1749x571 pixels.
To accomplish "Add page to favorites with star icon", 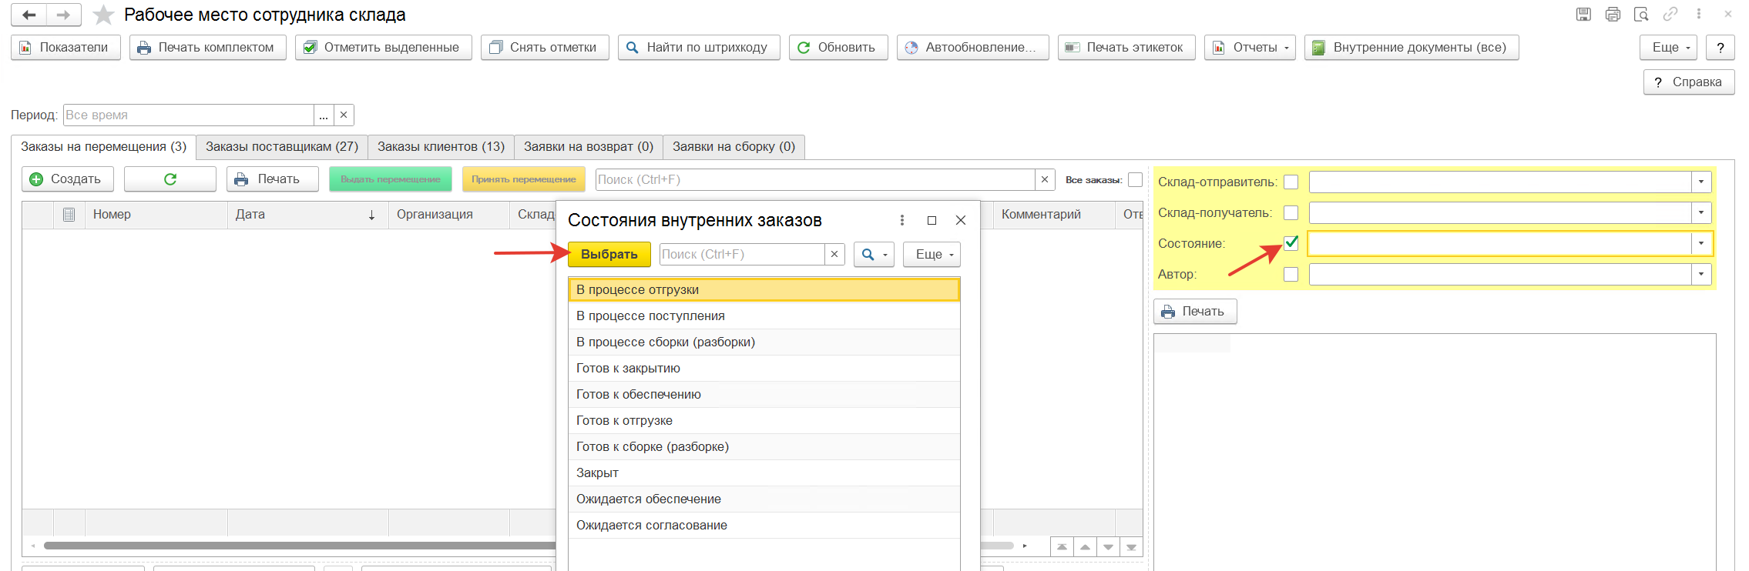I will (103, 15).
